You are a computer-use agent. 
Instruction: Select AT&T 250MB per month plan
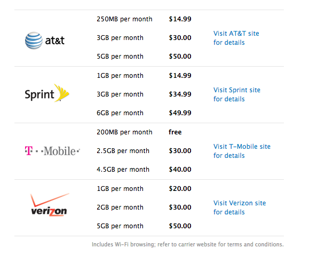pyautogui.click(x=124, y=19)
